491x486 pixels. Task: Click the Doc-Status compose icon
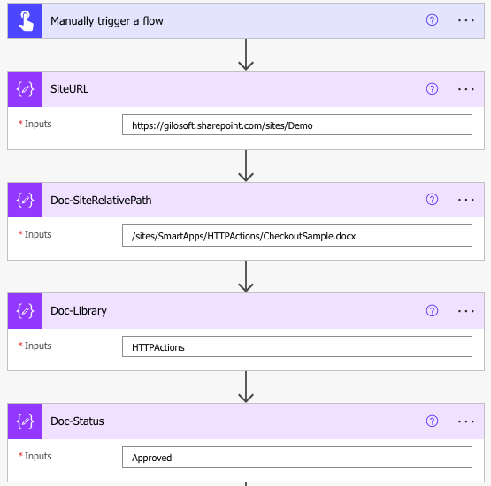[25, 421]
